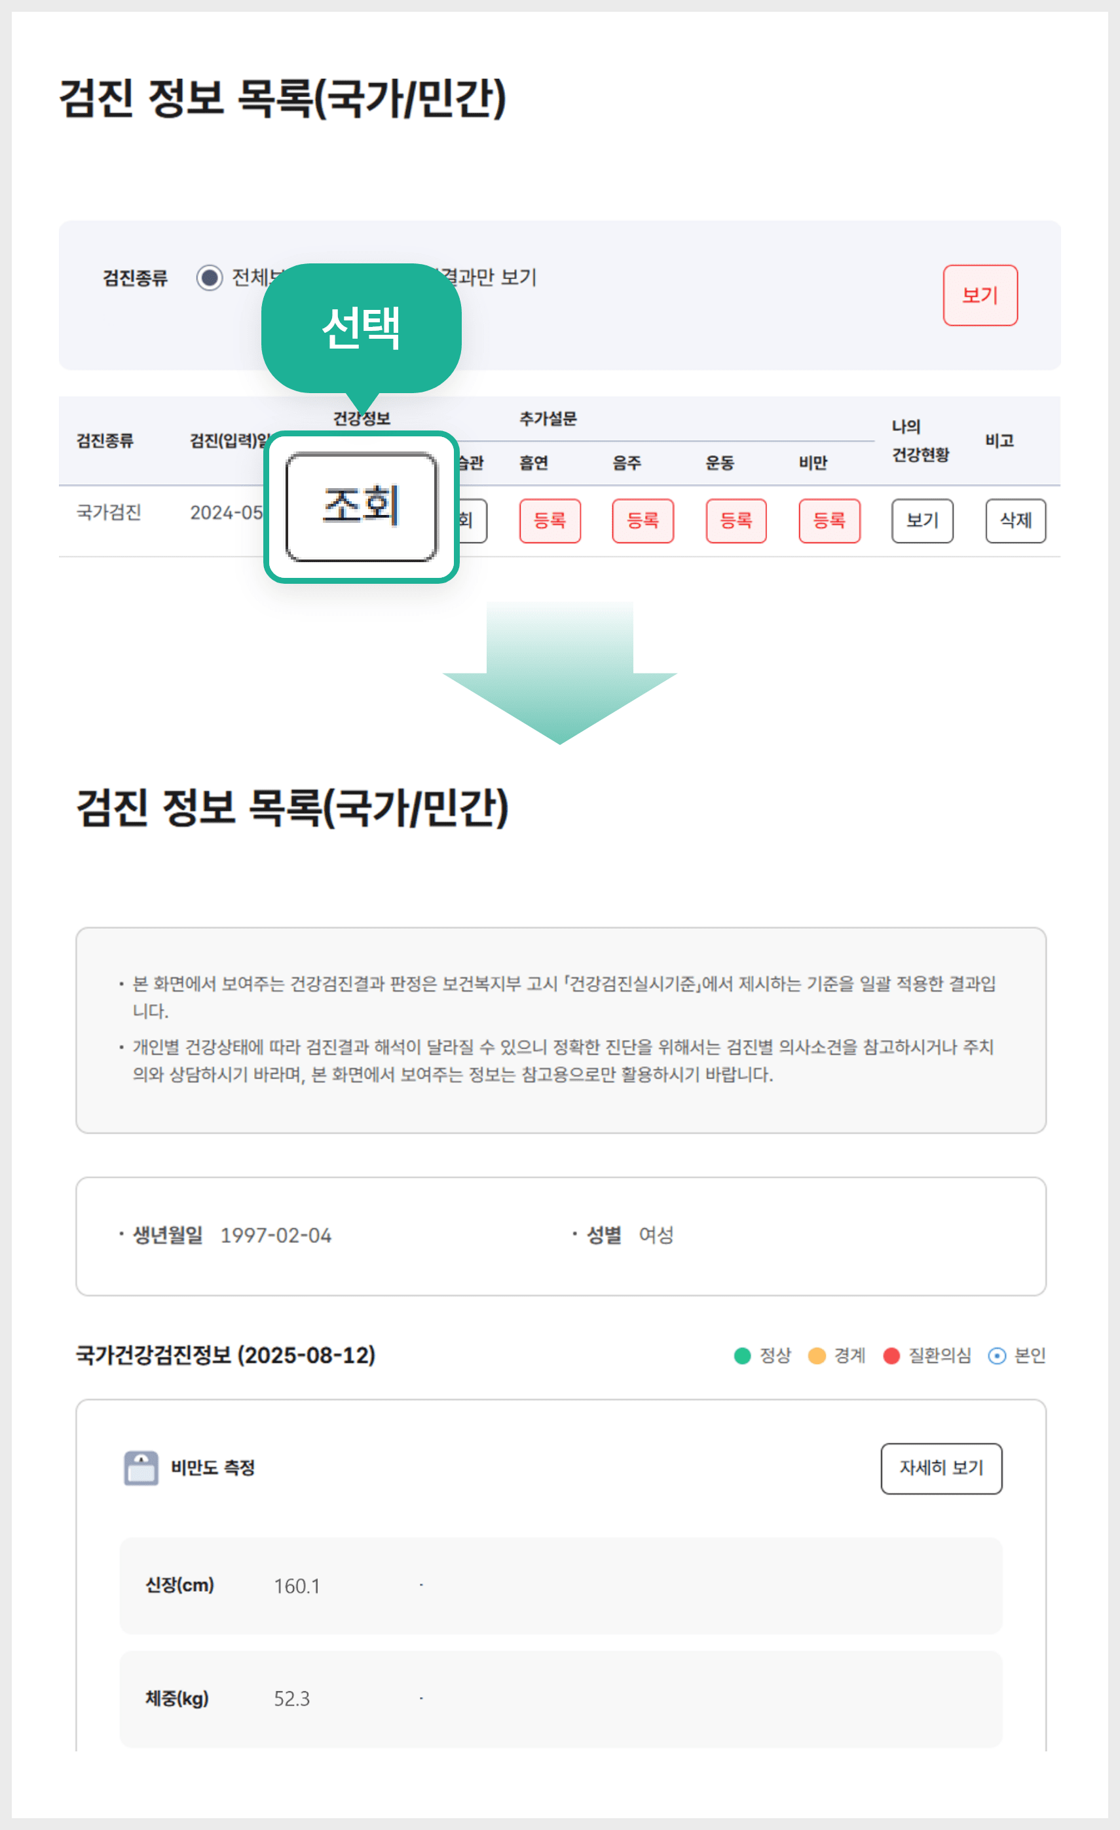Click the red 보기 button in the filter panel
The height and width of the screenshot is (1830, 1120).
[980, 295]
